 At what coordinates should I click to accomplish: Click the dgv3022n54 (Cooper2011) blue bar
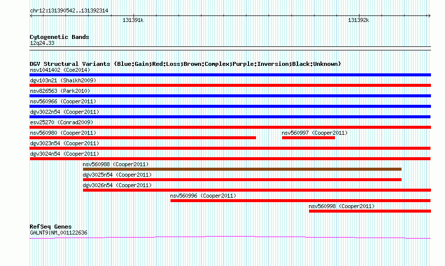pyautogui.click(x=230, y=117)
